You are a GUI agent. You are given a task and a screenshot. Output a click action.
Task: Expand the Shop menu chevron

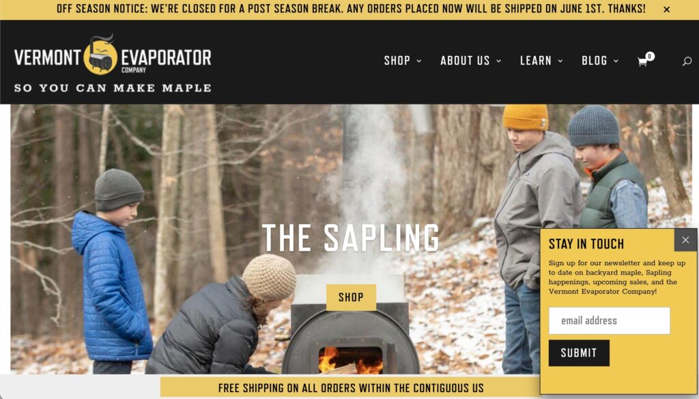click(419, 61)
